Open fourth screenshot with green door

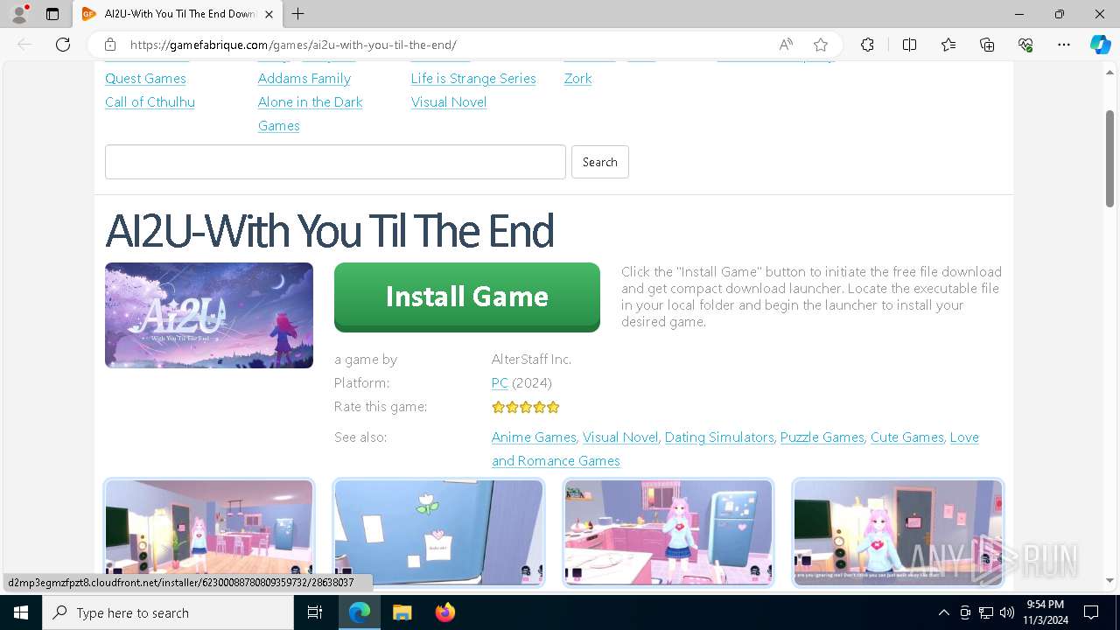pos(898,532)
